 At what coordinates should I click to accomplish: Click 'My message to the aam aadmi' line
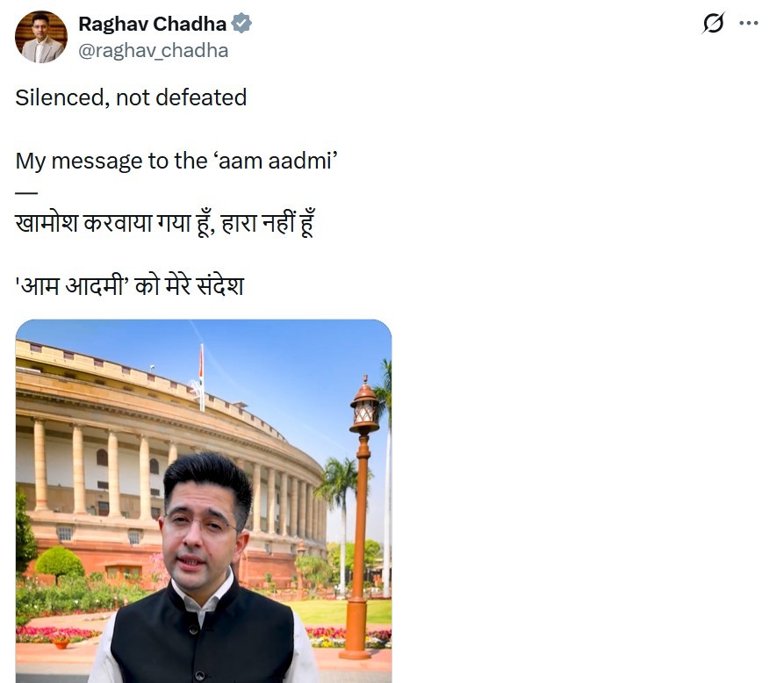176,161
